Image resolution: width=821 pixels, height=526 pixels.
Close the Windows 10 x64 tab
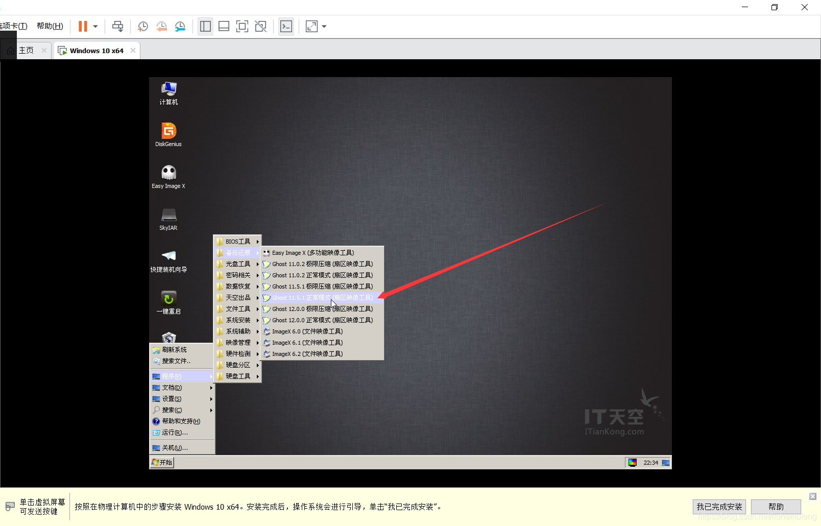(x=133, y=50)
